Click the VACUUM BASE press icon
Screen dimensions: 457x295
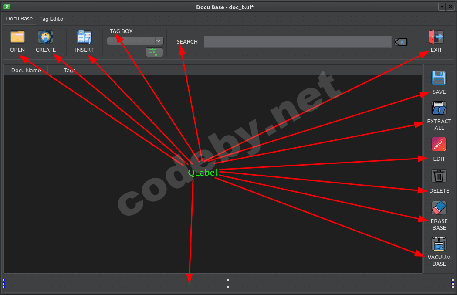click(439, 244)
